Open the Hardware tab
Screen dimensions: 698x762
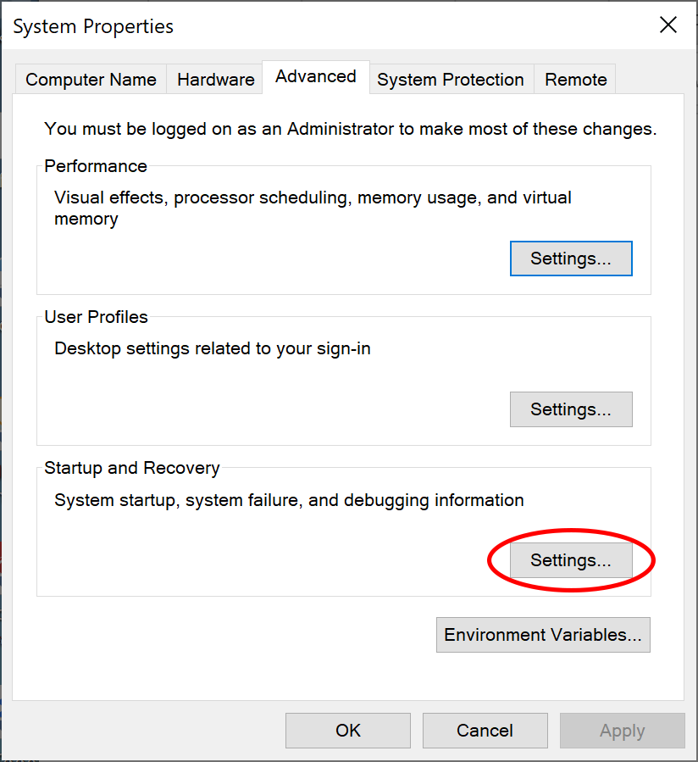[215, 80]
